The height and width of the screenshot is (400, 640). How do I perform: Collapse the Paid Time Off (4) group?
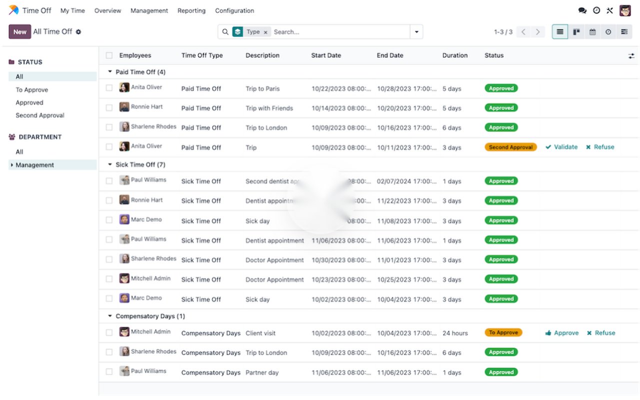coord(110,72)
